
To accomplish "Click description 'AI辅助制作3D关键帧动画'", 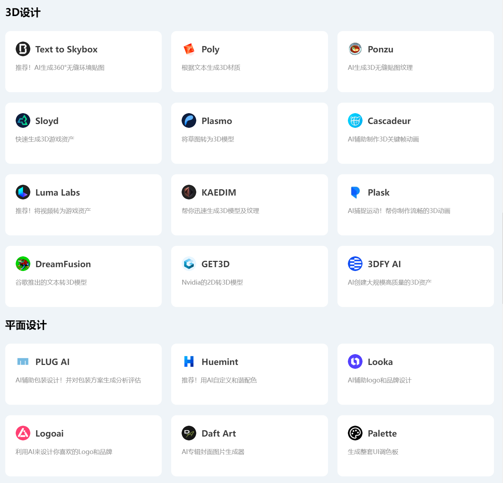I will tap(383, 139).
